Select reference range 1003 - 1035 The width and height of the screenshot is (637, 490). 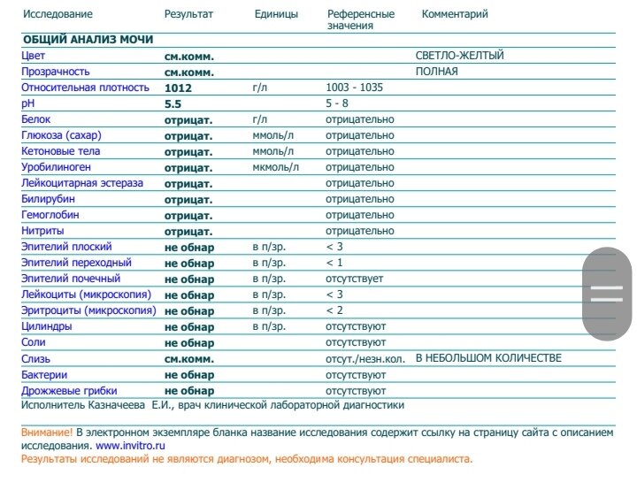(x=354, y=88)
